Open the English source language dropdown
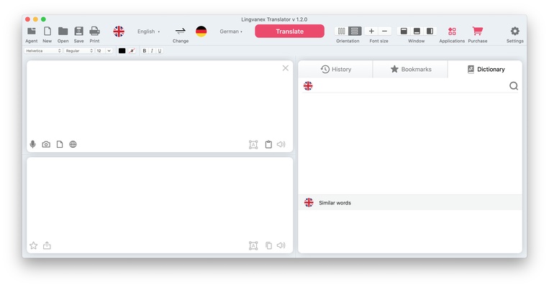This screenshot has width=549, height=287. pyautogui.click(x=148, y=32)
